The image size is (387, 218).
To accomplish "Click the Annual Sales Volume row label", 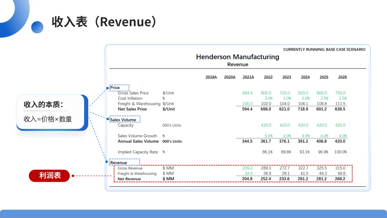I will pos(138,142).
